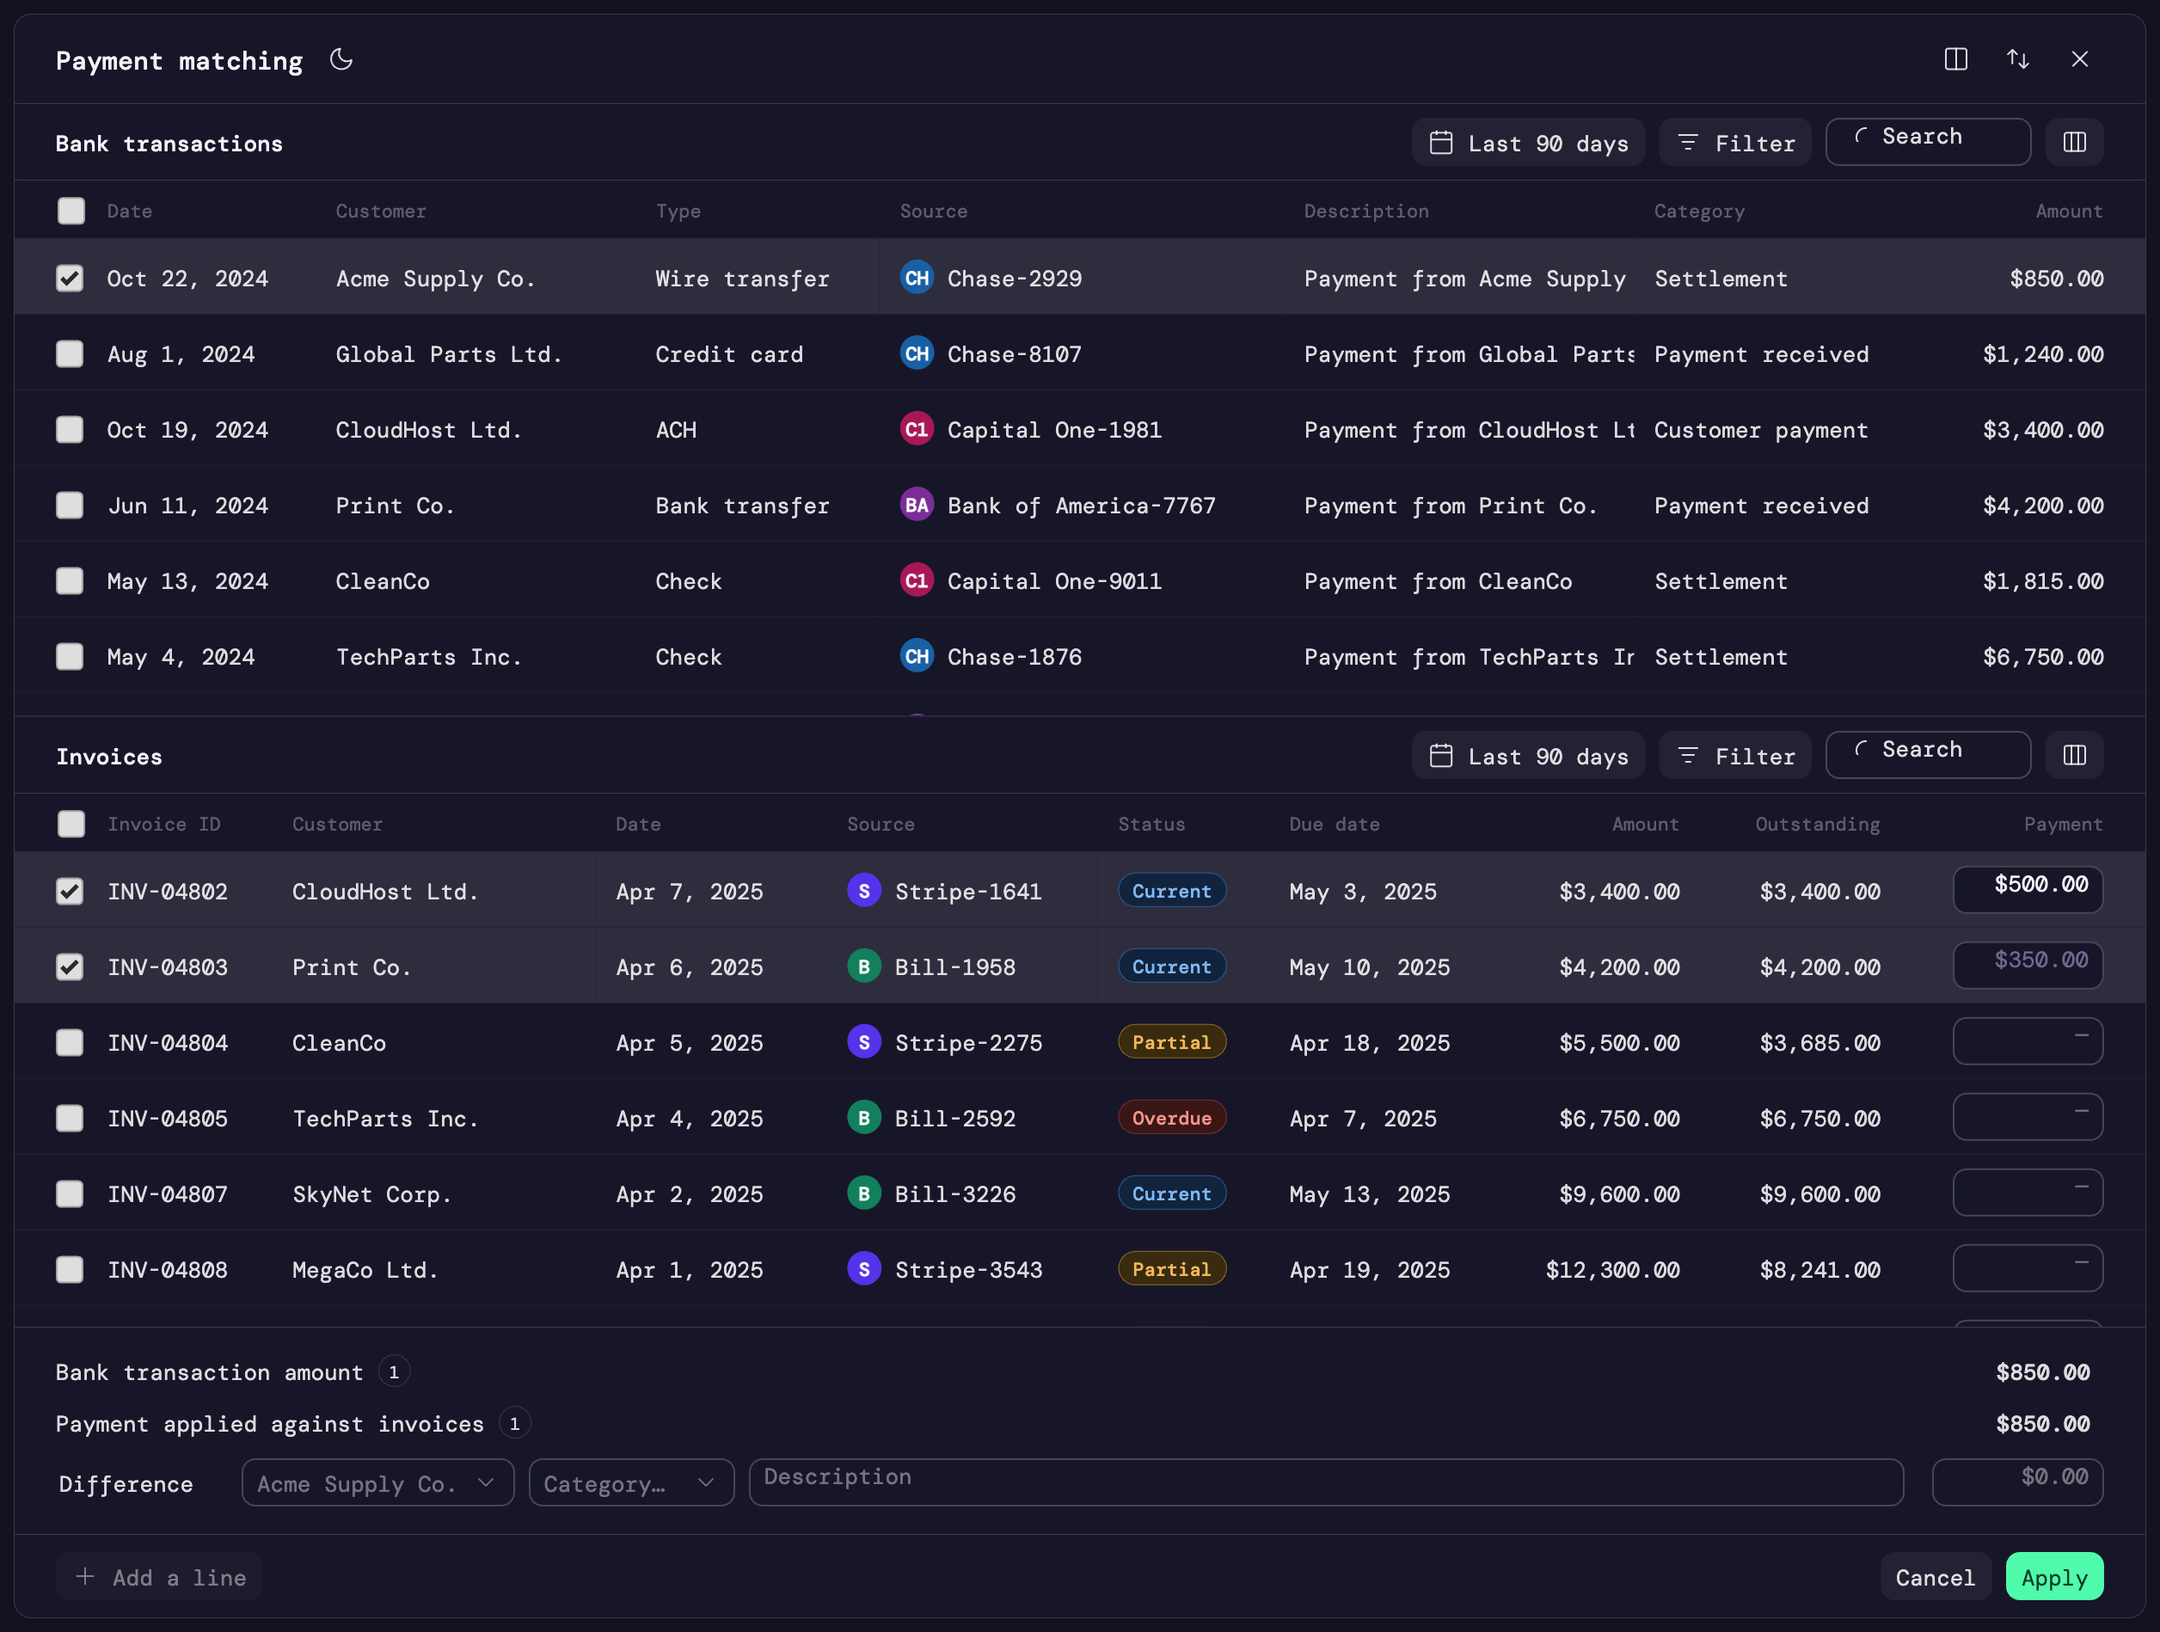Viewport: 2160px width, 1632px height.
Task: Click the Chase-2929 source badge
Action: tap(917, 278)
